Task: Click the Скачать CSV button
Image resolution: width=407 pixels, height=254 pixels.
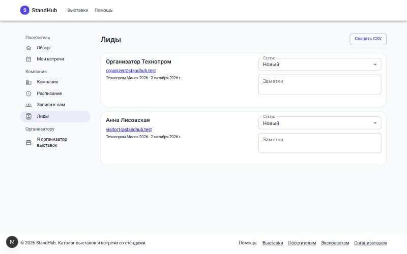Action: pyautogui.click(x=368, y=39)
